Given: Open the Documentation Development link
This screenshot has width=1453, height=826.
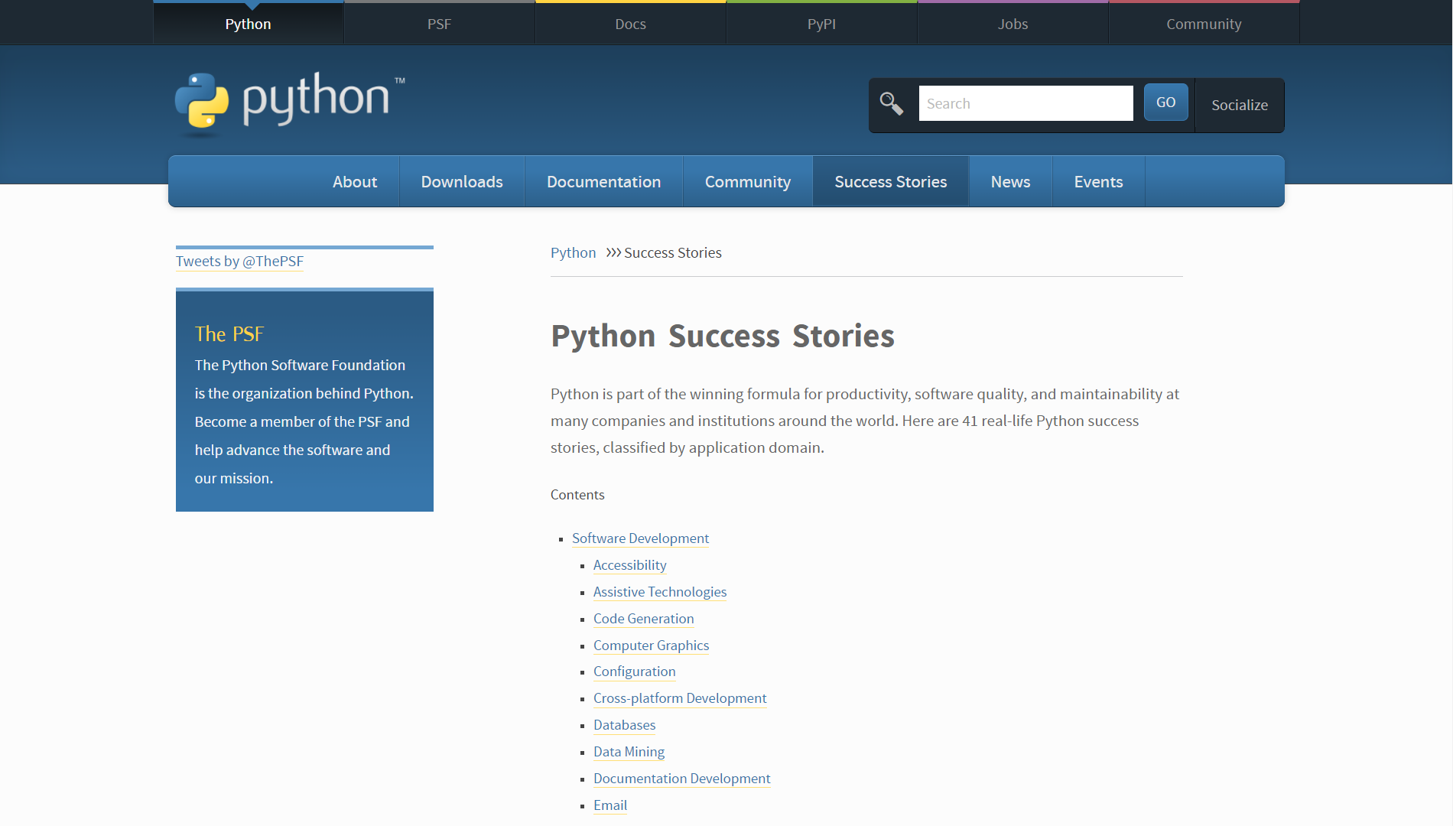Looking at the screenshot, I should [682, 779].
